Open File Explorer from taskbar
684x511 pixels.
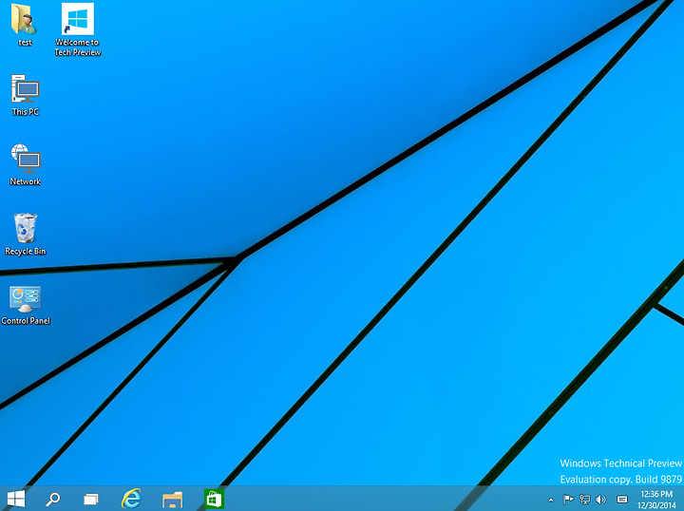point(172,500)
